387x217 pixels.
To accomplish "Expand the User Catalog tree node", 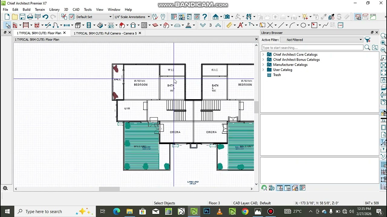I will click(x=263, y=70).
